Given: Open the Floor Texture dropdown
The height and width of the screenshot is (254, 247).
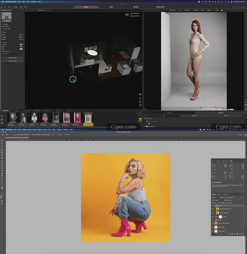Looking at the screenshot, I should pos(13,54).
